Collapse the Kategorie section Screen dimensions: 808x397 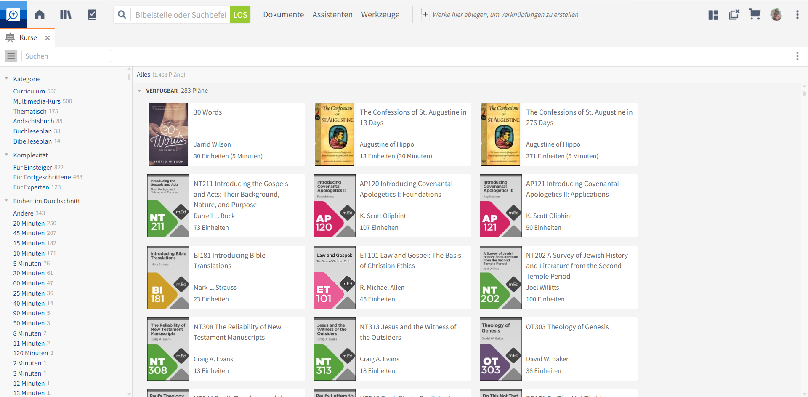coord(7,78)
